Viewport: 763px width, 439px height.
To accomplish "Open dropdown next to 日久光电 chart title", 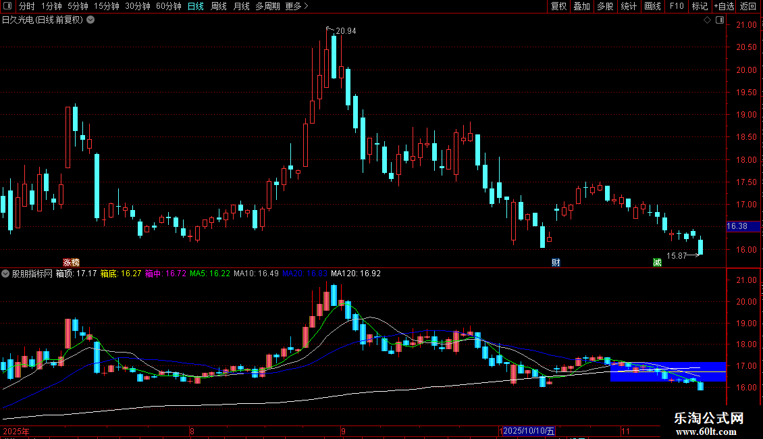I will (90, 20).
